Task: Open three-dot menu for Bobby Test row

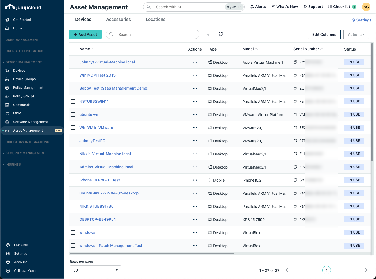Action: click(195, 88)
